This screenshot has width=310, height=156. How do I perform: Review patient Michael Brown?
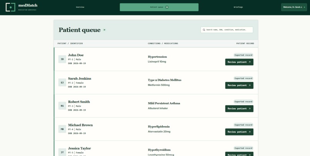pos(239,132)
